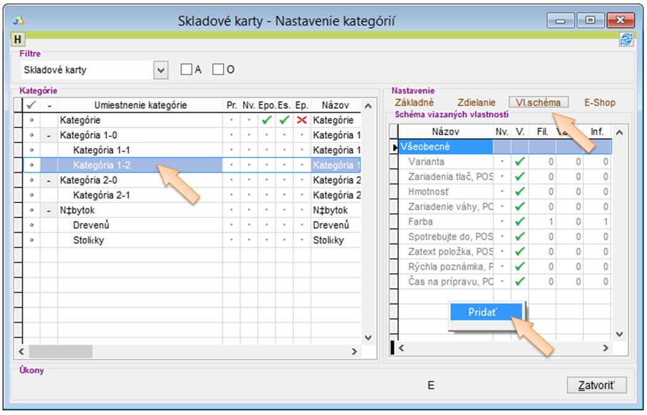Enable the A filter checkbox
Screen dimensions: 647x415
pyautogui.click(x=186, y=70)
